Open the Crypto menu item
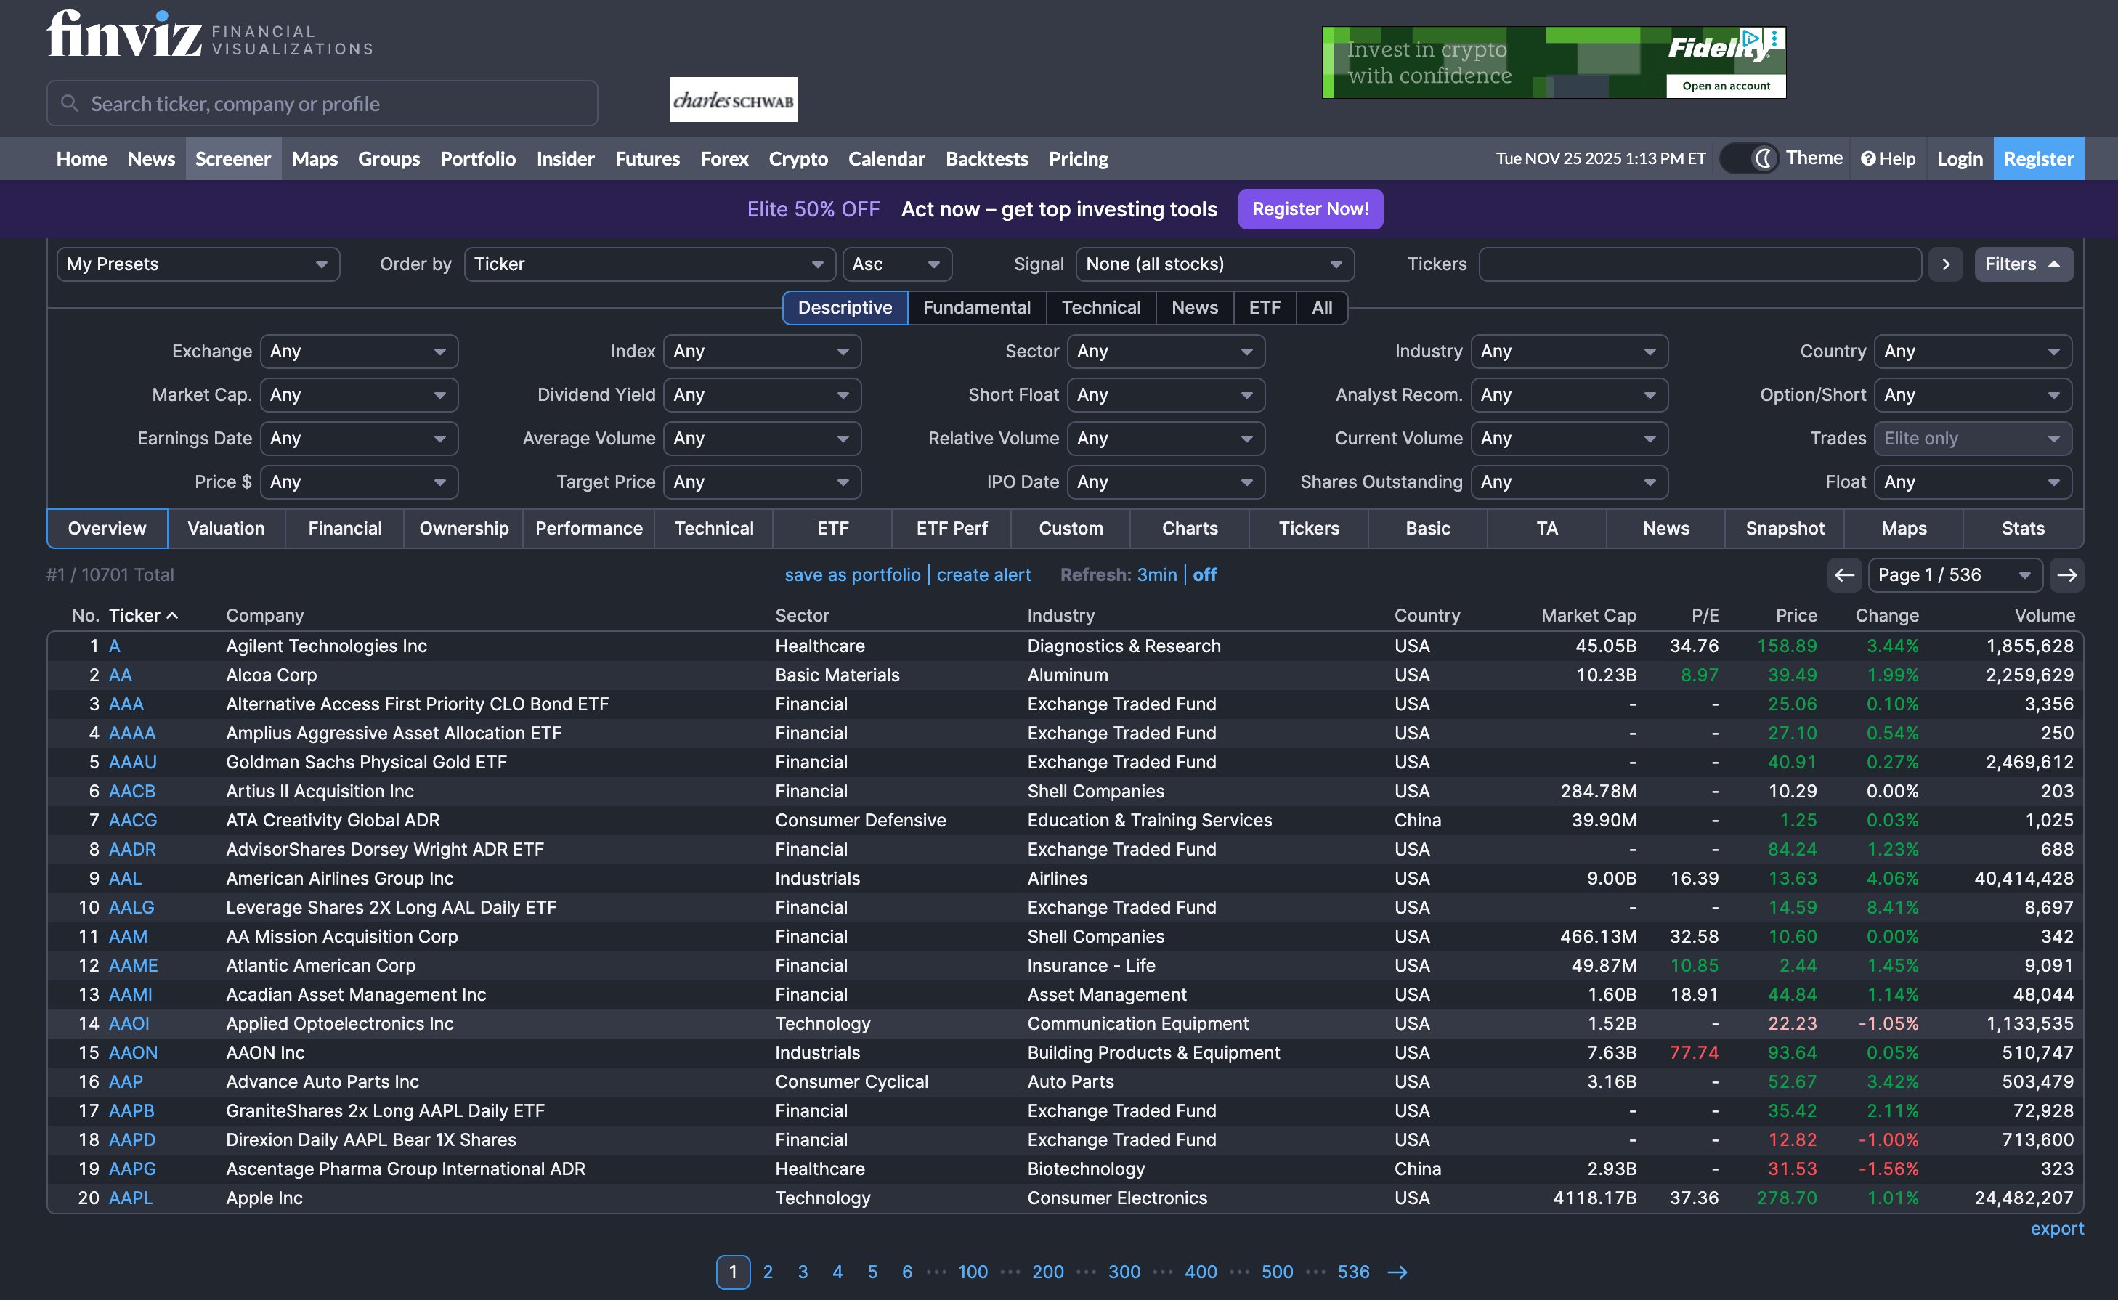 (x=797, y=158)
